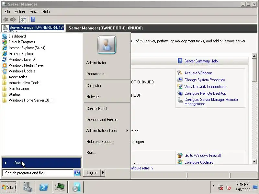259x194 pixels.
Task: Expand Administrative Tools submenu in right pane
Action: [x=107, y=131]
